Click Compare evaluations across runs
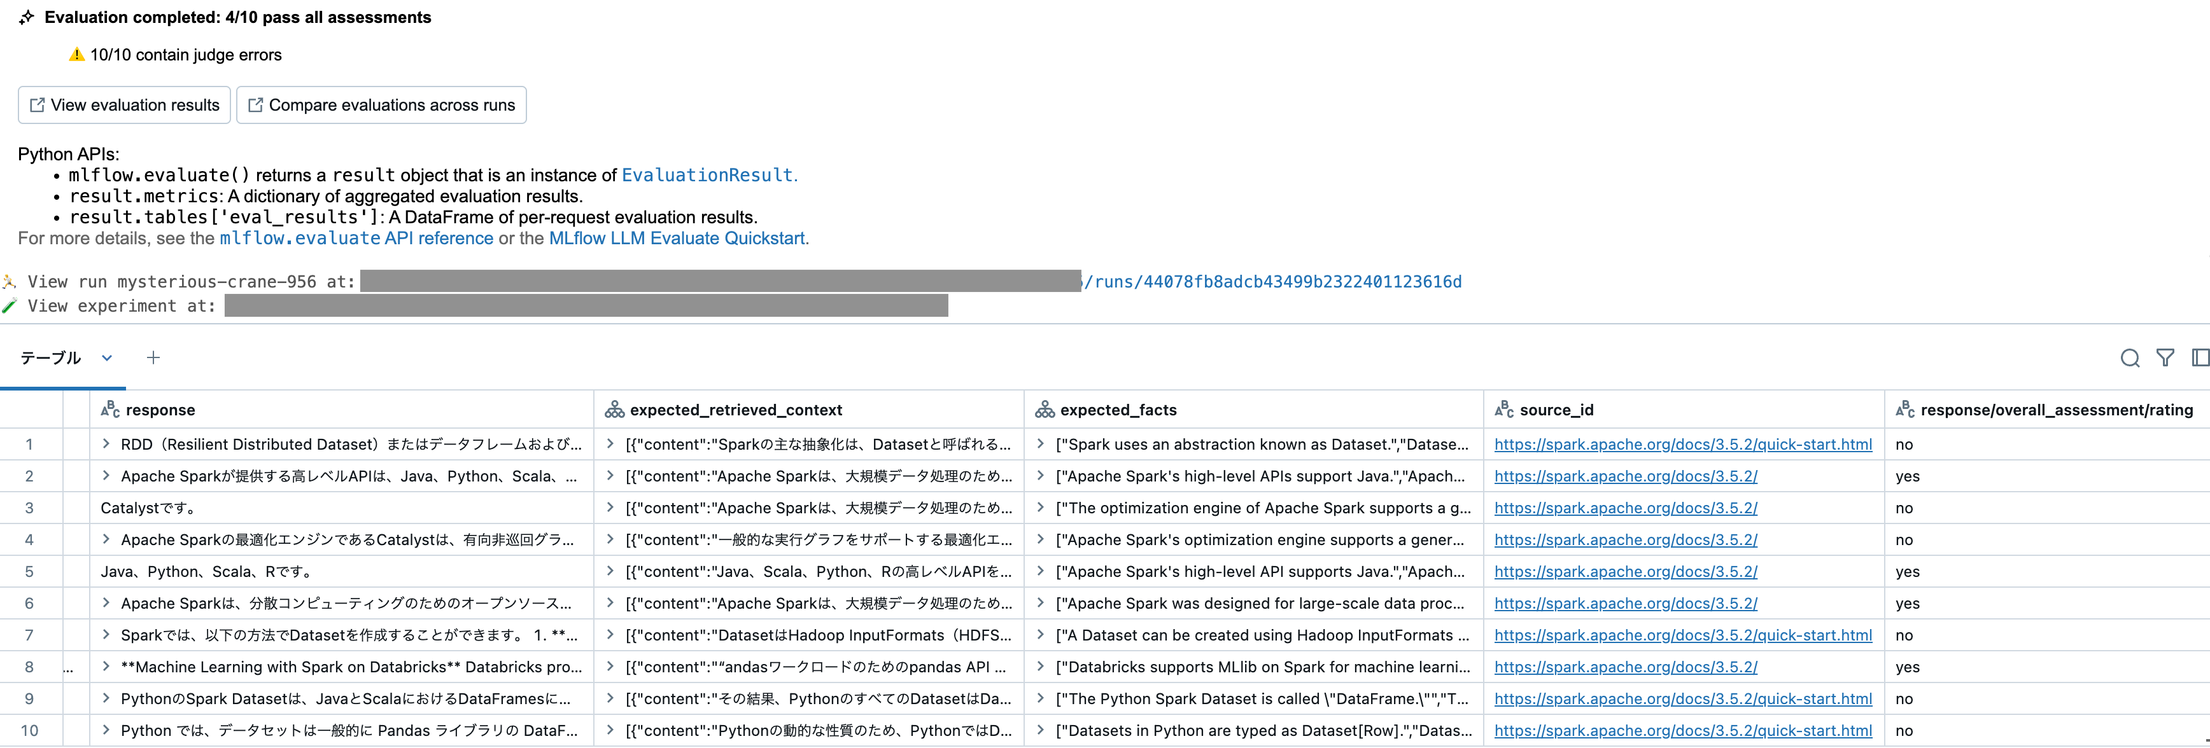The image size is (2210, 748). (381, 104)
